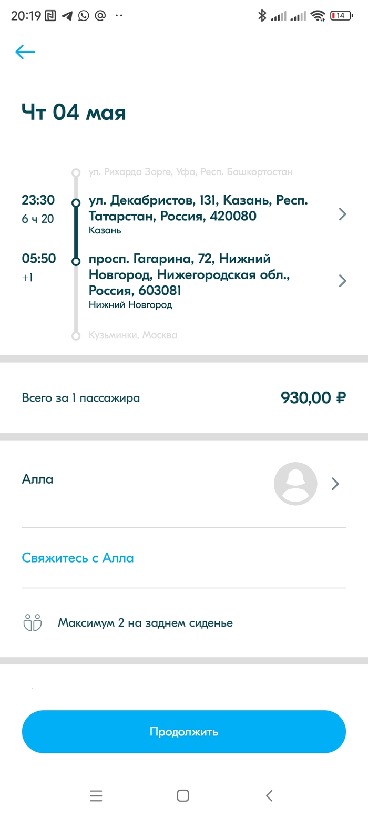
Task: Tap the ул. Рихарда Зорге route origin
Action: tap(190, 172)
